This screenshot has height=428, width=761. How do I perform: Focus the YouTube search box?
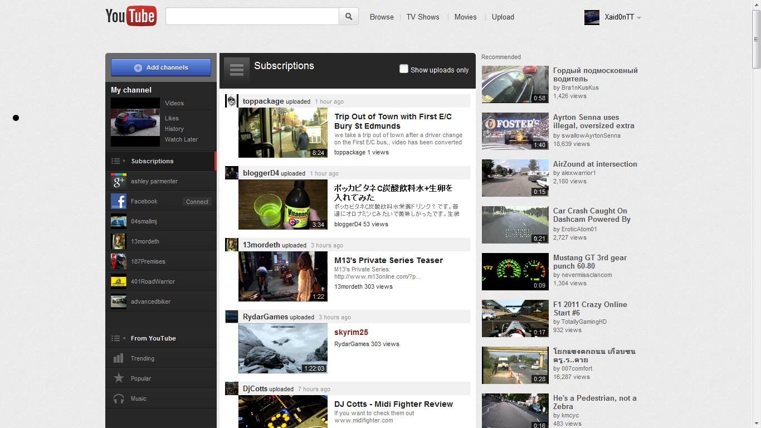[x=252, y=17]
